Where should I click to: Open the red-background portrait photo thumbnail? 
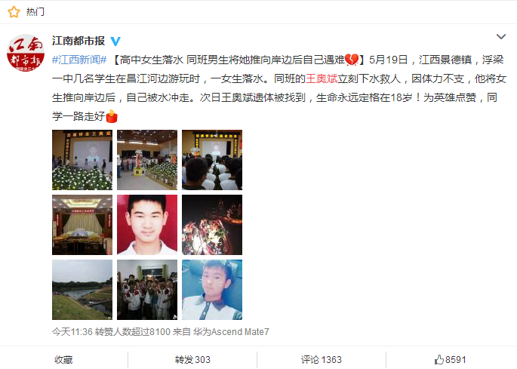click(147, 225)
